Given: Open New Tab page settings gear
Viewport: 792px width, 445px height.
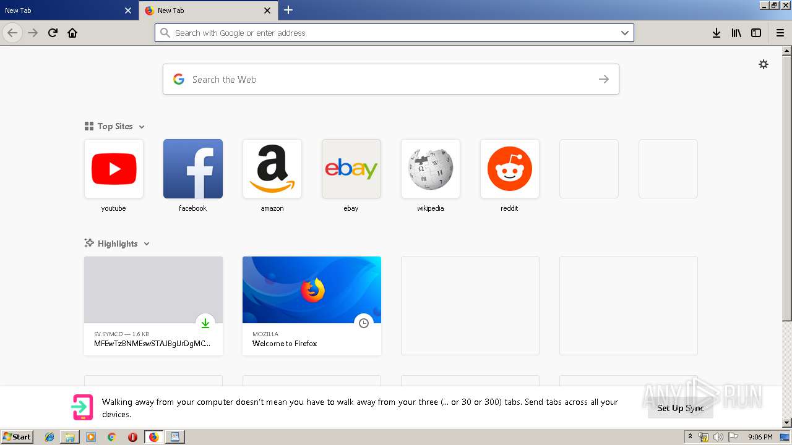Looking at the screenshot, I should 764,64.
